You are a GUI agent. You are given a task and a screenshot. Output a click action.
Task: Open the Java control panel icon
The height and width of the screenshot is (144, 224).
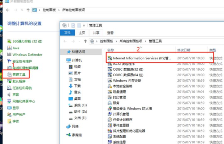click(x=9, y=48)
